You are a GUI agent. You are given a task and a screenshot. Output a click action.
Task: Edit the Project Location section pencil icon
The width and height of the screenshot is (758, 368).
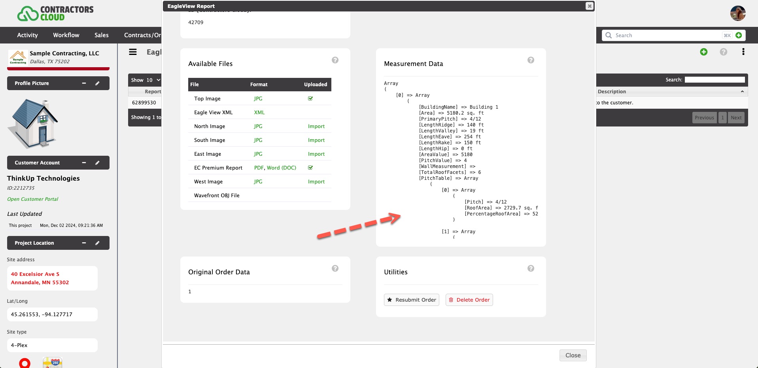point(97,243)
